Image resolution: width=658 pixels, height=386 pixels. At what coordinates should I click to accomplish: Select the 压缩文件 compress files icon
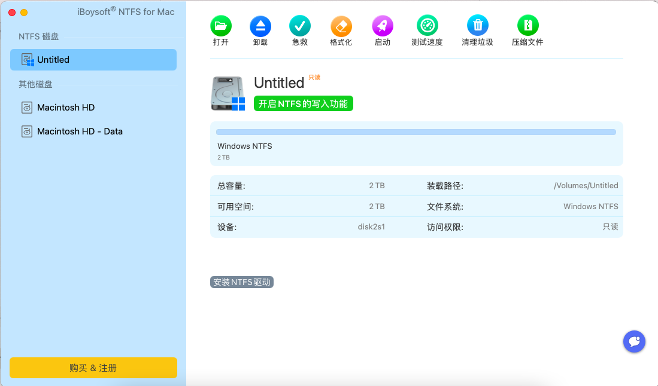click(x=527, y=24)
